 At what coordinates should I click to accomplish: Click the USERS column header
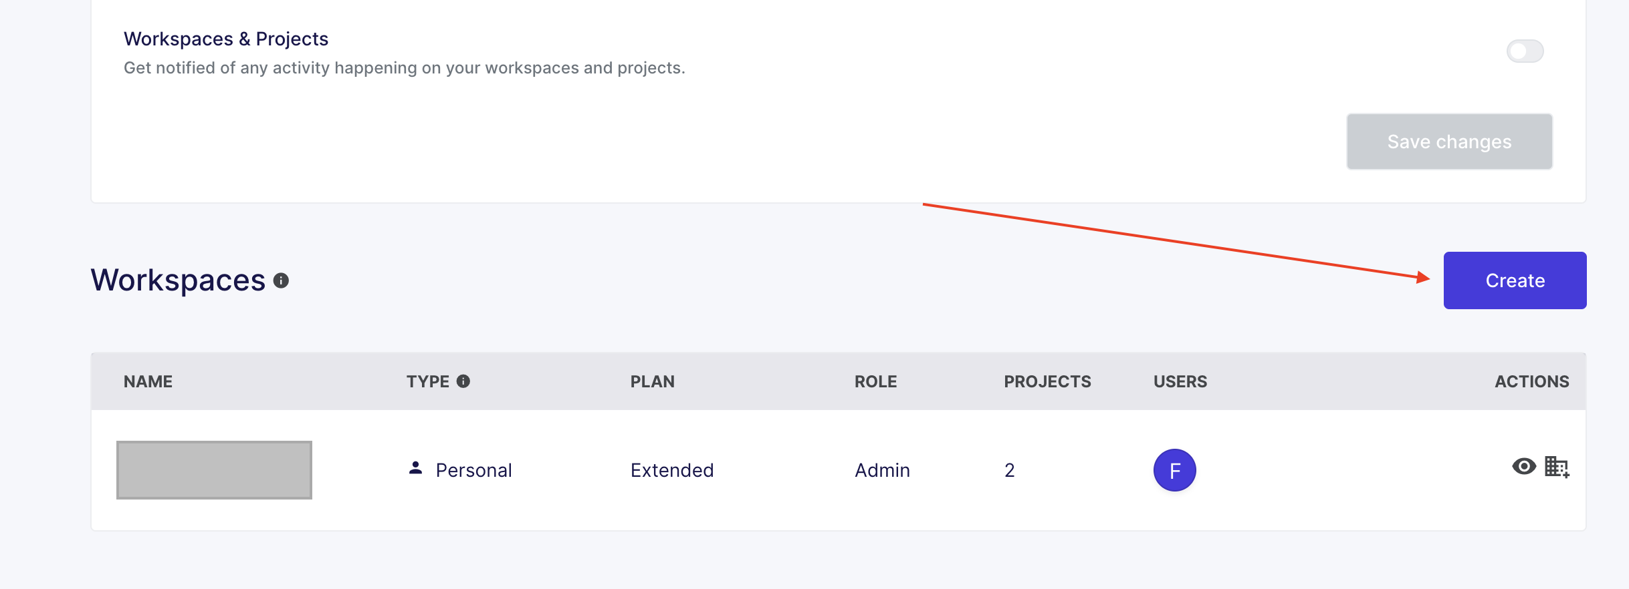(1180, 382)
